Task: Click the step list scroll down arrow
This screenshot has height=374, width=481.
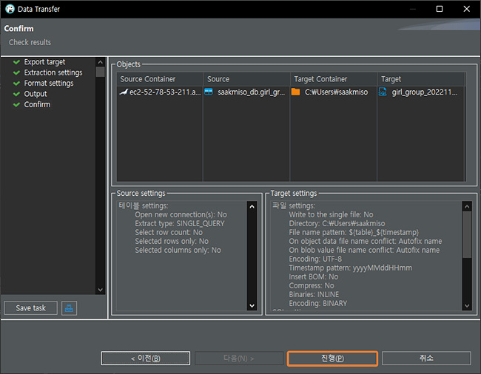Action: [101, 290]
